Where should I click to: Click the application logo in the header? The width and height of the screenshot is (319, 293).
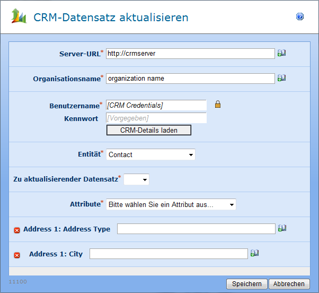[19, 17]
